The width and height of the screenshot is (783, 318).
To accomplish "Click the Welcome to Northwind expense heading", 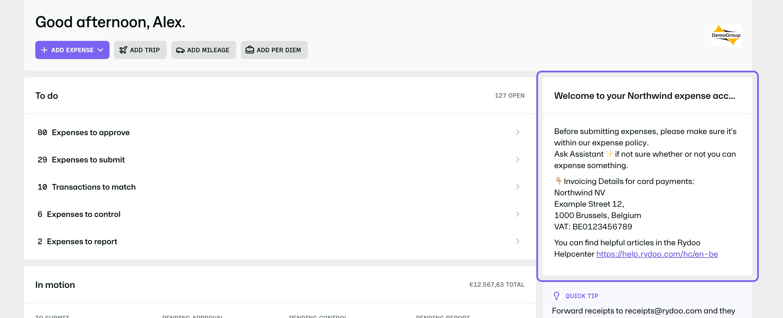I will pyautogui.click(x=644, y=96).
